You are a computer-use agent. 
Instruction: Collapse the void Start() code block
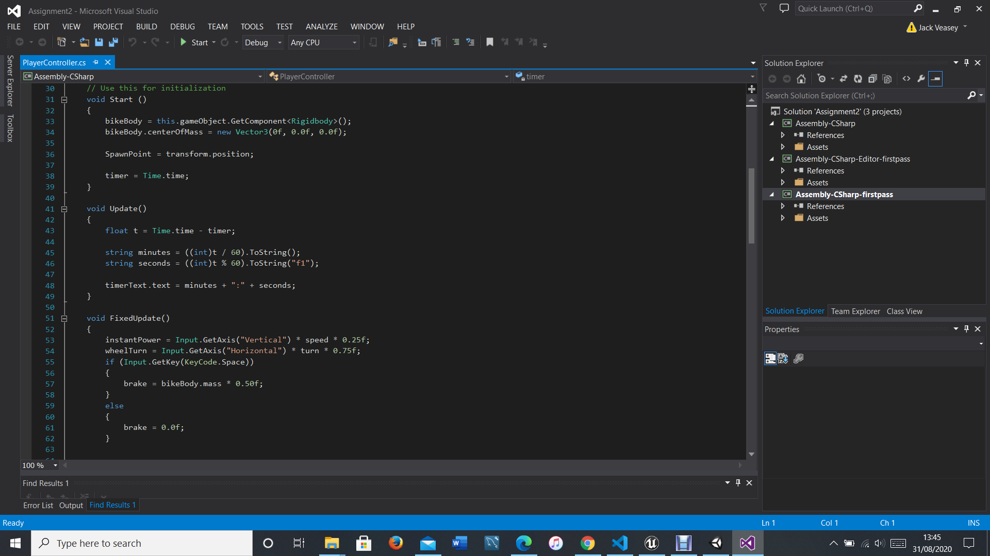click(64, 100)
